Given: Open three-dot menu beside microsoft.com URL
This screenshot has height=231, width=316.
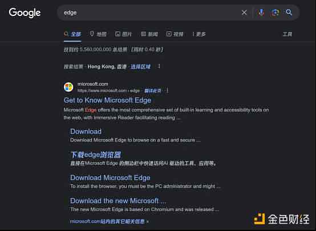Looking at the screenshot, I should (x=167, y=90).
